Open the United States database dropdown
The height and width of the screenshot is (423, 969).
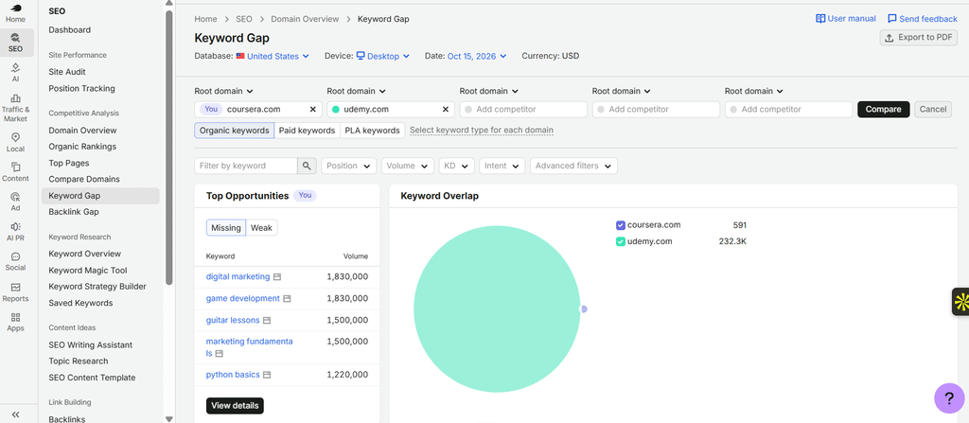273,56
